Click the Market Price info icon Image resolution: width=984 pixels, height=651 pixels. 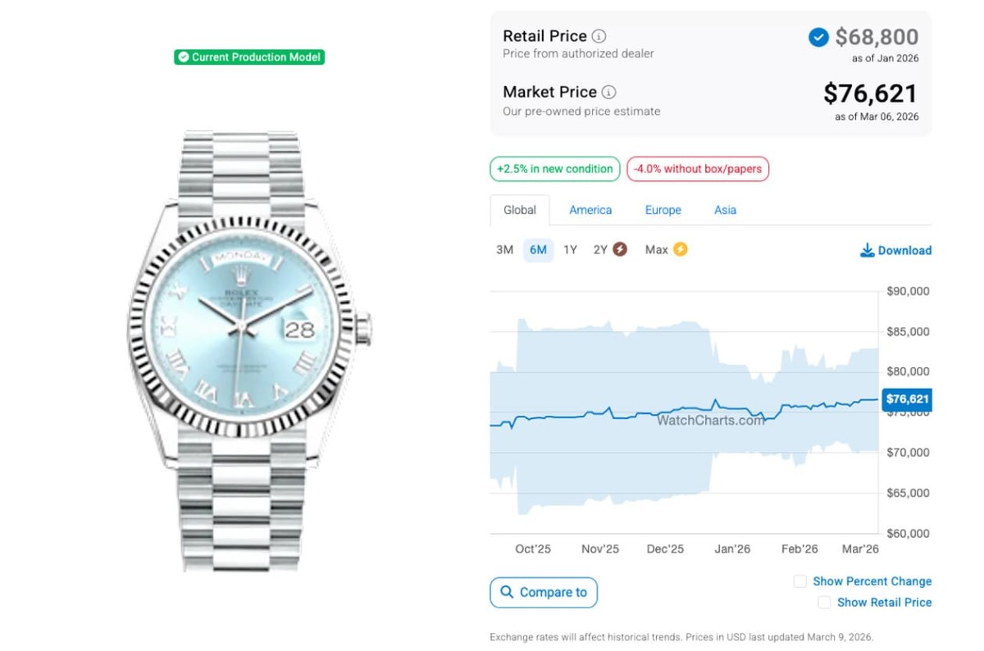(608, 92)
